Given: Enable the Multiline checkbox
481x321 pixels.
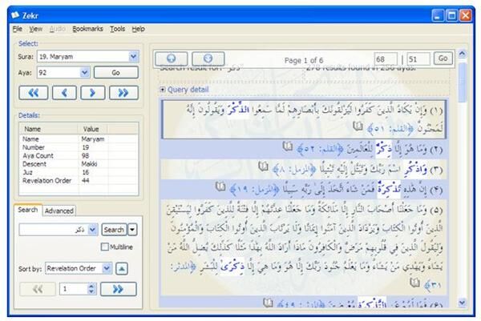Looking at the screenshot, I should click(x=105, y=247).
